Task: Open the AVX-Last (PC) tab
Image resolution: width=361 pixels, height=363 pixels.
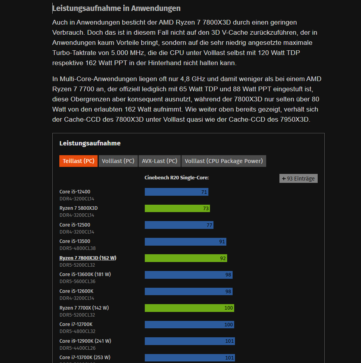Action: click(x=159, y=161)
